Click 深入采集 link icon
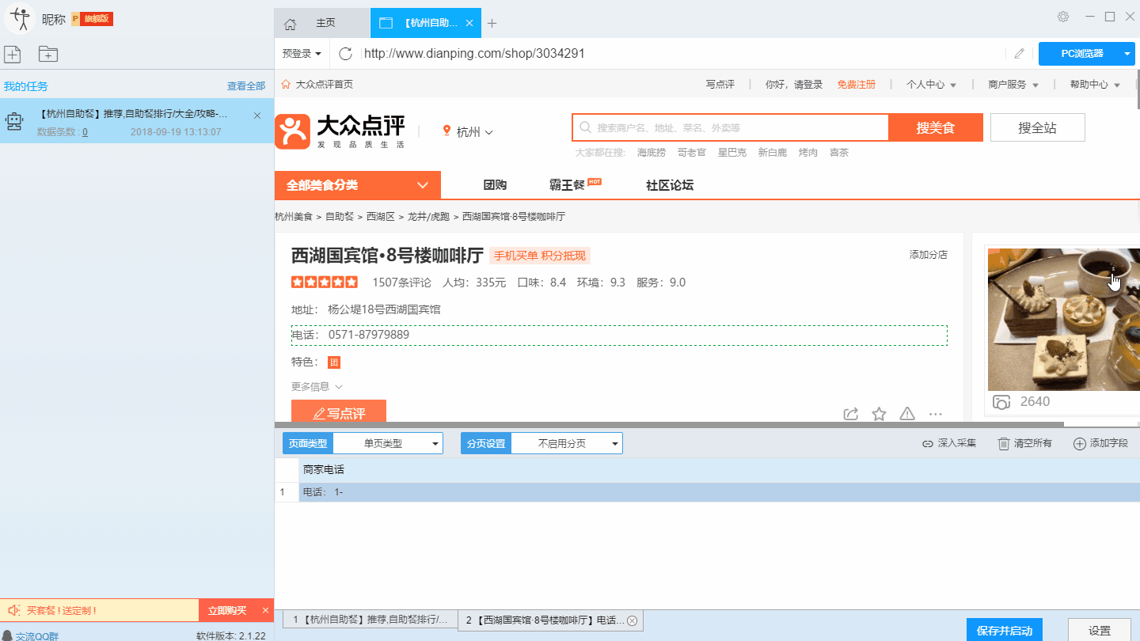The height and width of the screenshot is (641, 1140). (927, 444)
